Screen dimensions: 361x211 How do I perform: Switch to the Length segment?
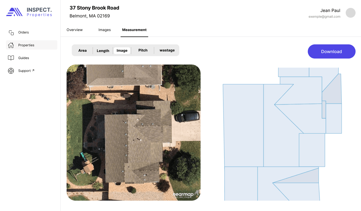tap(103, 51)
